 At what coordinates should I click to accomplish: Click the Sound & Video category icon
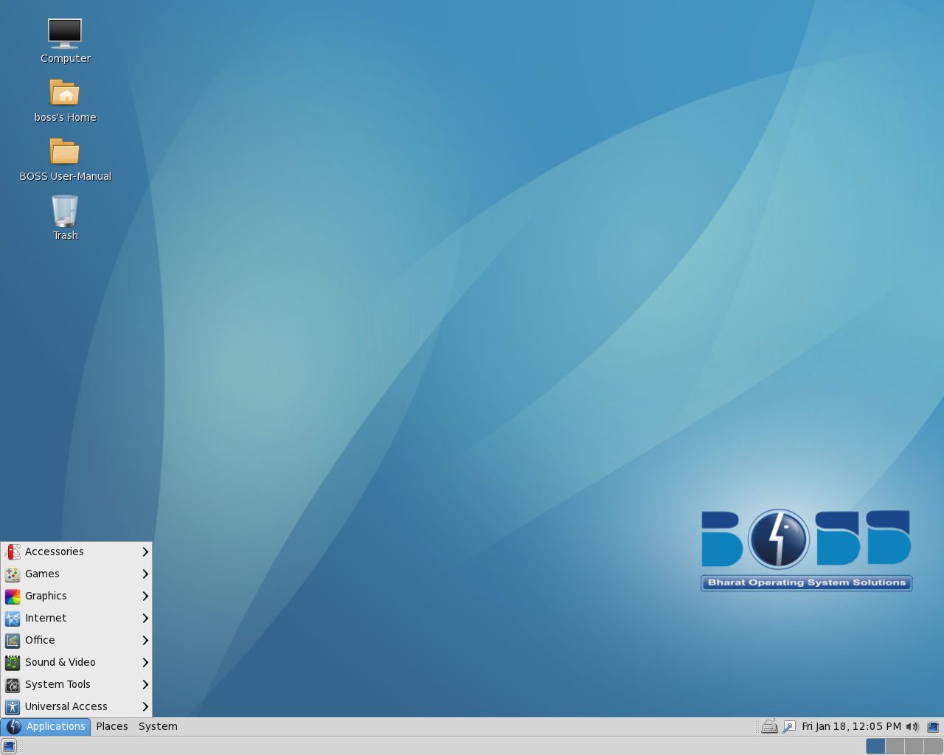13,662
